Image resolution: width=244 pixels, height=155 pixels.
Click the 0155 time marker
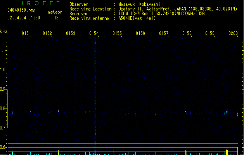coord(117,33)
